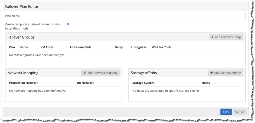Focus the Plan Name text field

point(156,16)
